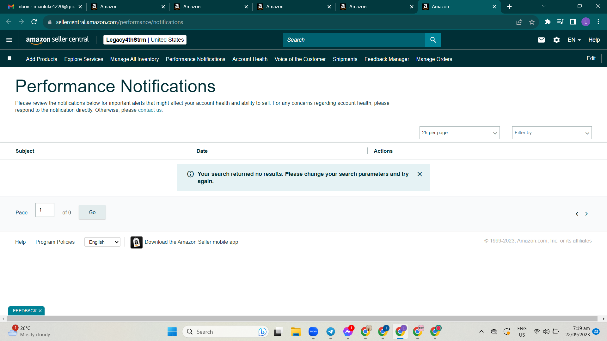
Task: Click Download the Amazon Seller mobile app
Action: tap(191, 242)
